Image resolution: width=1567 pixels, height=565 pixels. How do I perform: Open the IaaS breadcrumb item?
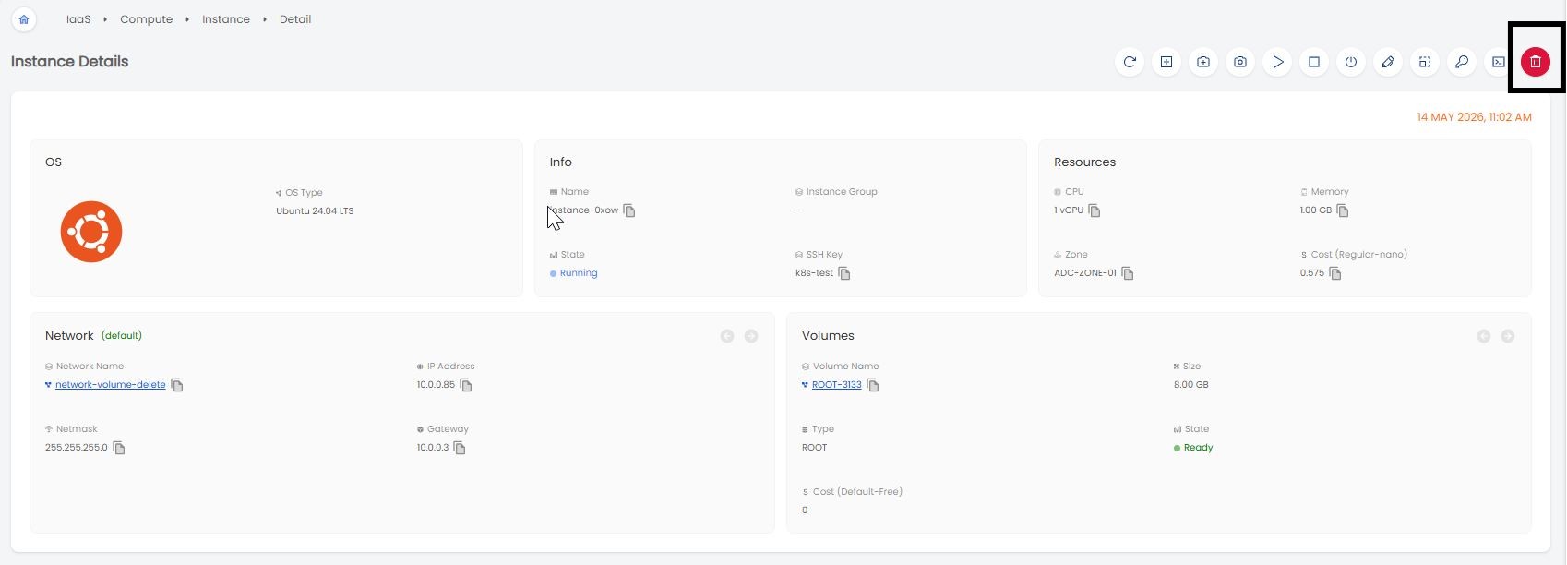click(x=78, y=19)
